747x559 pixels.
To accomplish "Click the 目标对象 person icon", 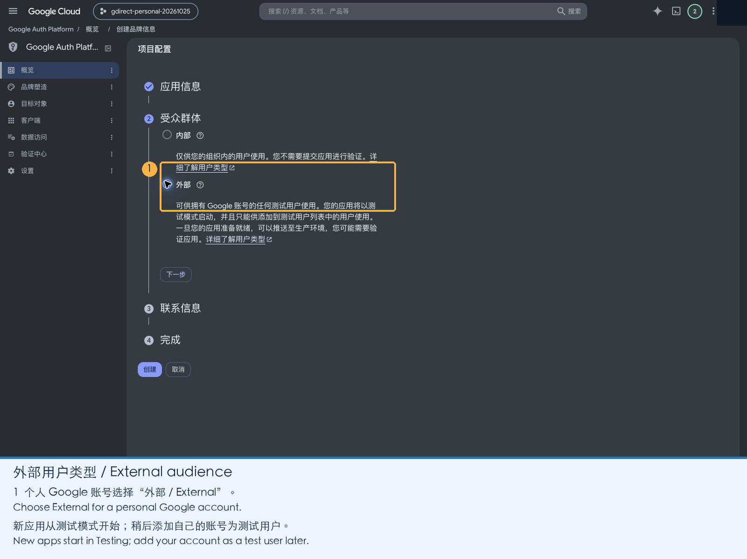I will tap(11, 104).
